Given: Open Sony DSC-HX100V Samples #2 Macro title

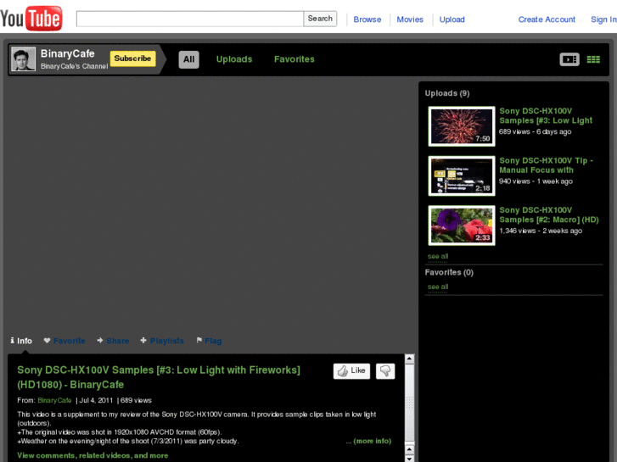Looking at the screenshot, I should (549, 215).
